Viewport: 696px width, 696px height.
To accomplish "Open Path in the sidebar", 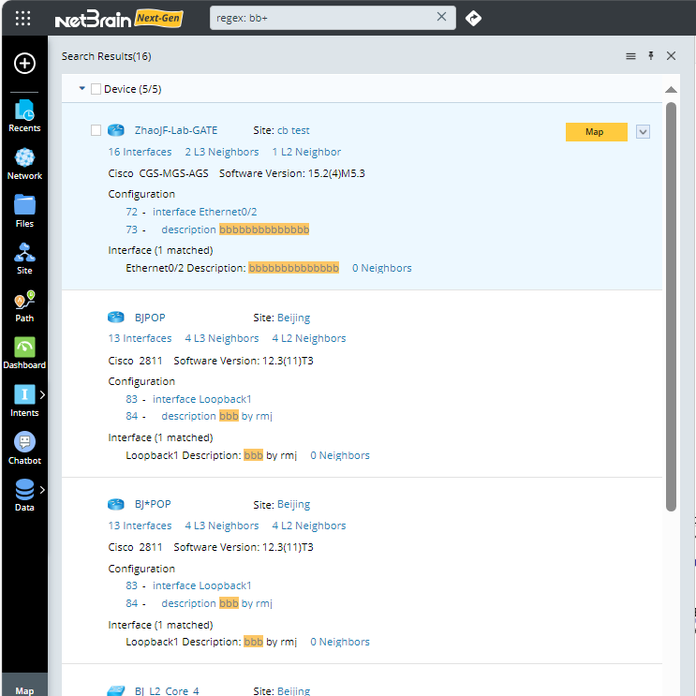I will pos(24,306).
